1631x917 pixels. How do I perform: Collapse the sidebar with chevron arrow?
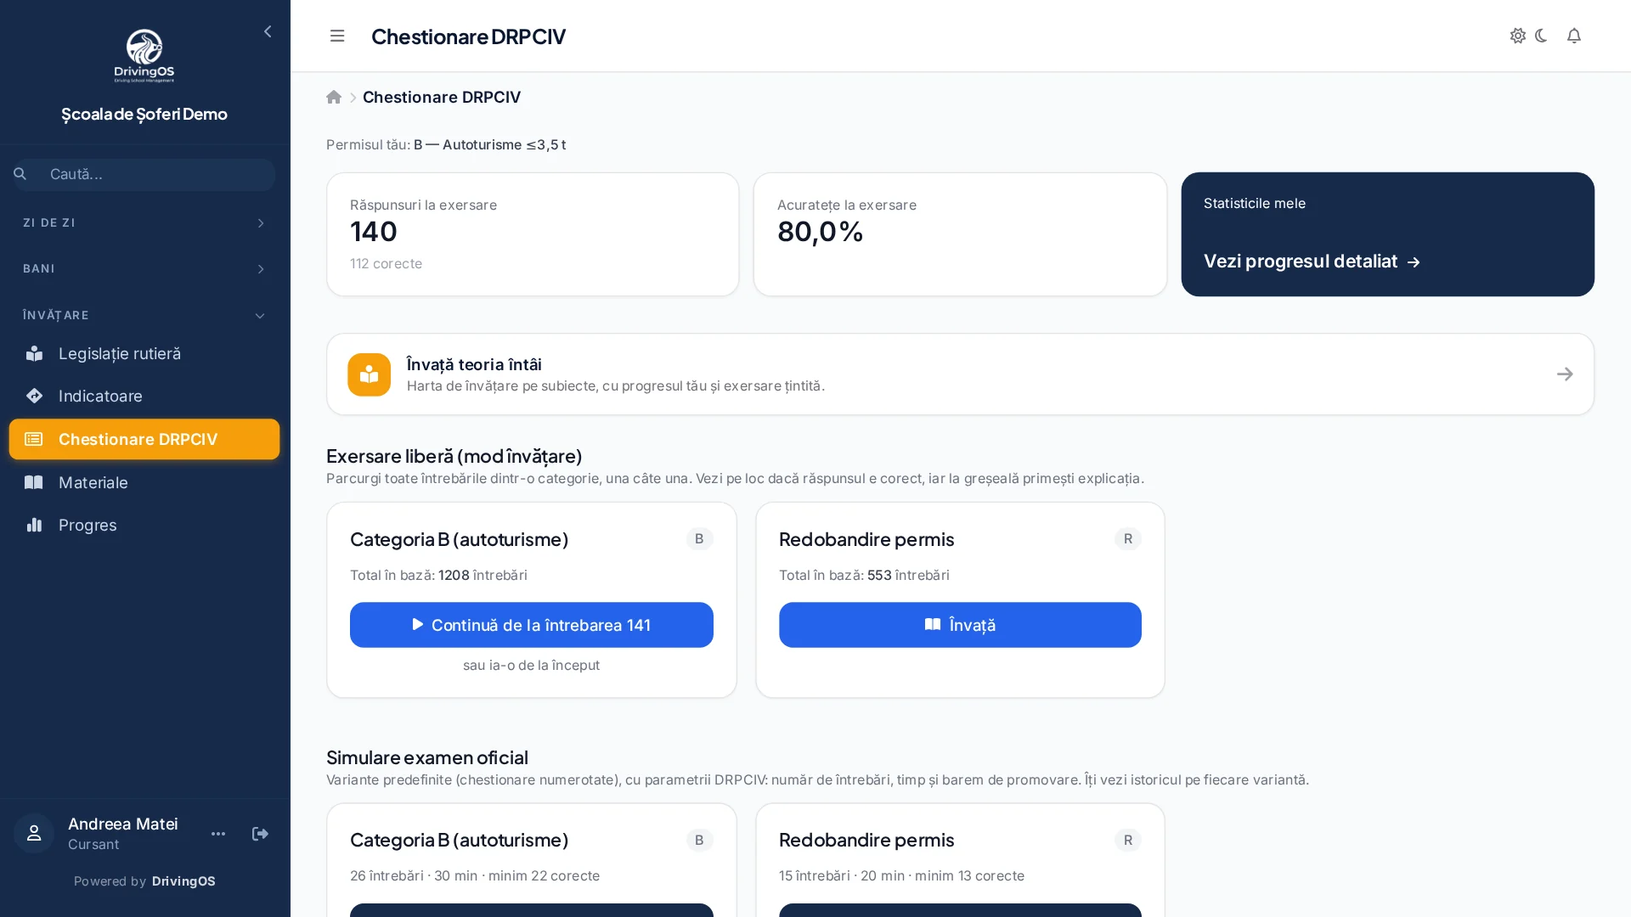(268, 31)
